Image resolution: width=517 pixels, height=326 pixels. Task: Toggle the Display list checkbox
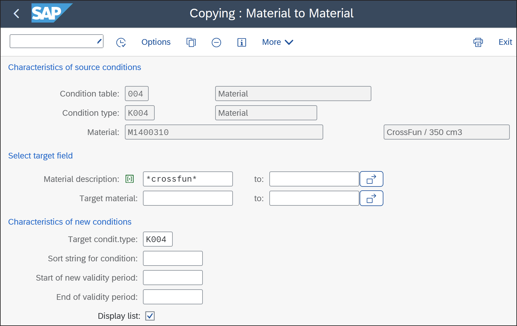pyautogui.click(x=150, y=316)
